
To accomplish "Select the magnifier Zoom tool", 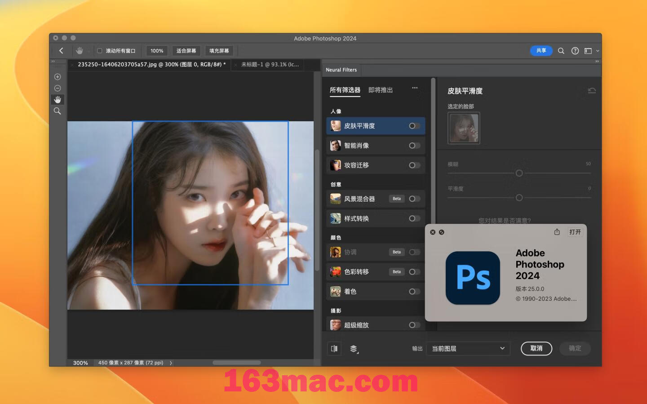I will coord(58,111).
